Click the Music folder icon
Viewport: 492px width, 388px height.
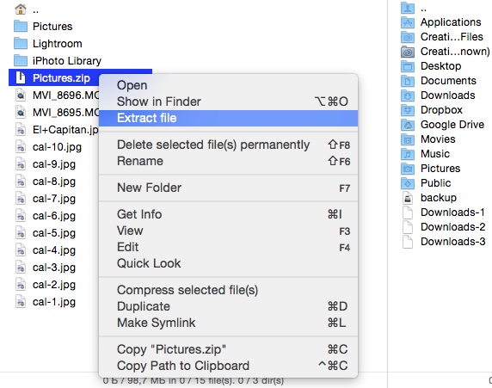(x=408, y=154)
